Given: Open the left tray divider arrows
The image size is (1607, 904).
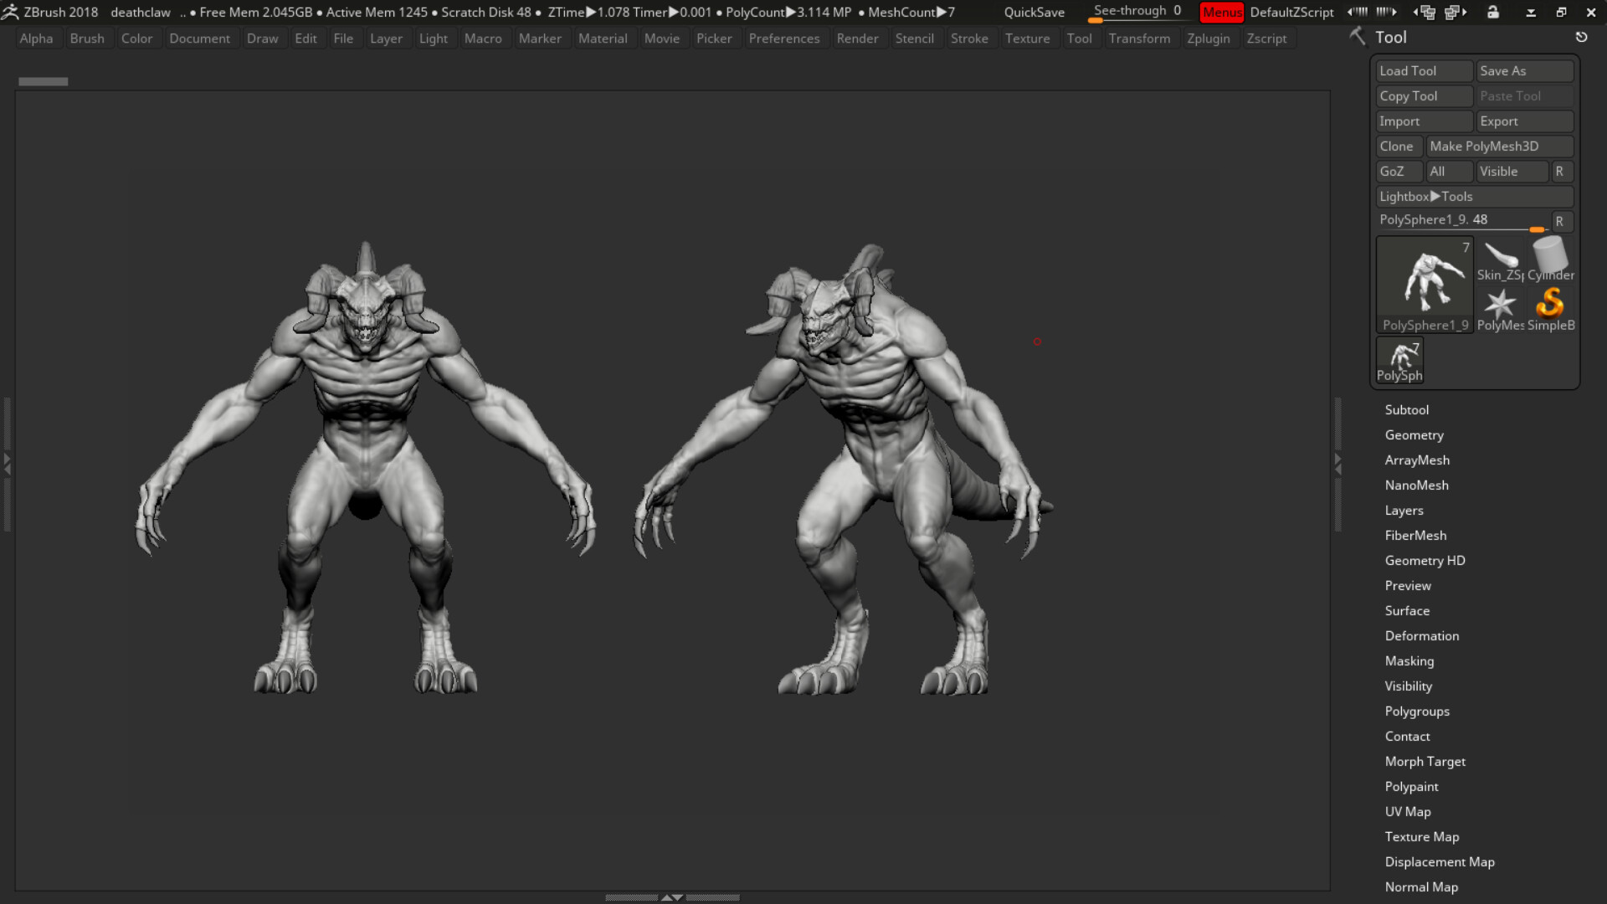Looking at the screenshot, I should point(7,465).
